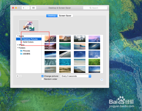Select Desktop Pictures in the sidebar
142x111 pixels.
[29, 39]
